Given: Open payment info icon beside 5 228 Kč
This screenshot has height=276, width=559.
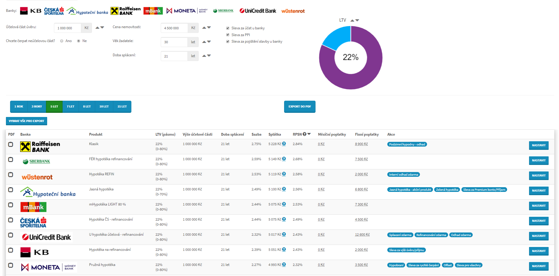Looking at the screenshot, I should tap(284, 144).
